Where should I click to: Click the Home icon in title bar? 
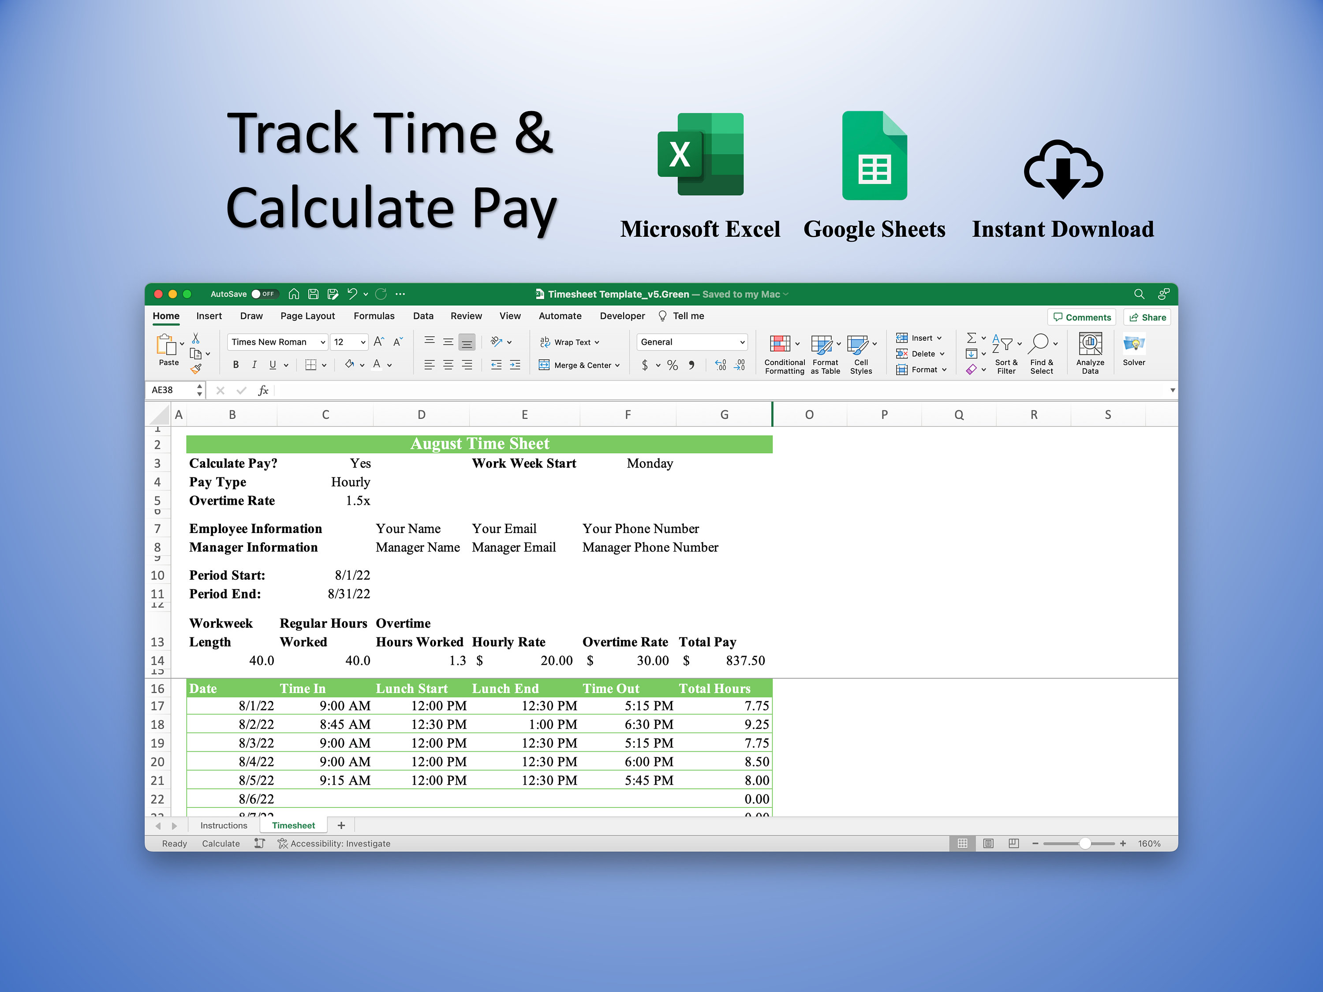(x=294, y=294)
